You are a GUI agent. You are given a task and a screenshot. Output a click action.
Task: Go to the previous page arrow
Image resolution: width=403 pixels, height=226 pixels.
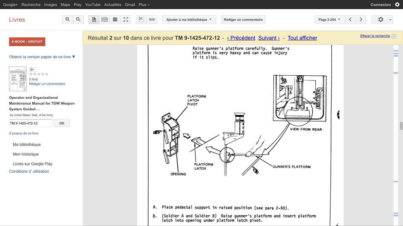click(x=350, y=20)
